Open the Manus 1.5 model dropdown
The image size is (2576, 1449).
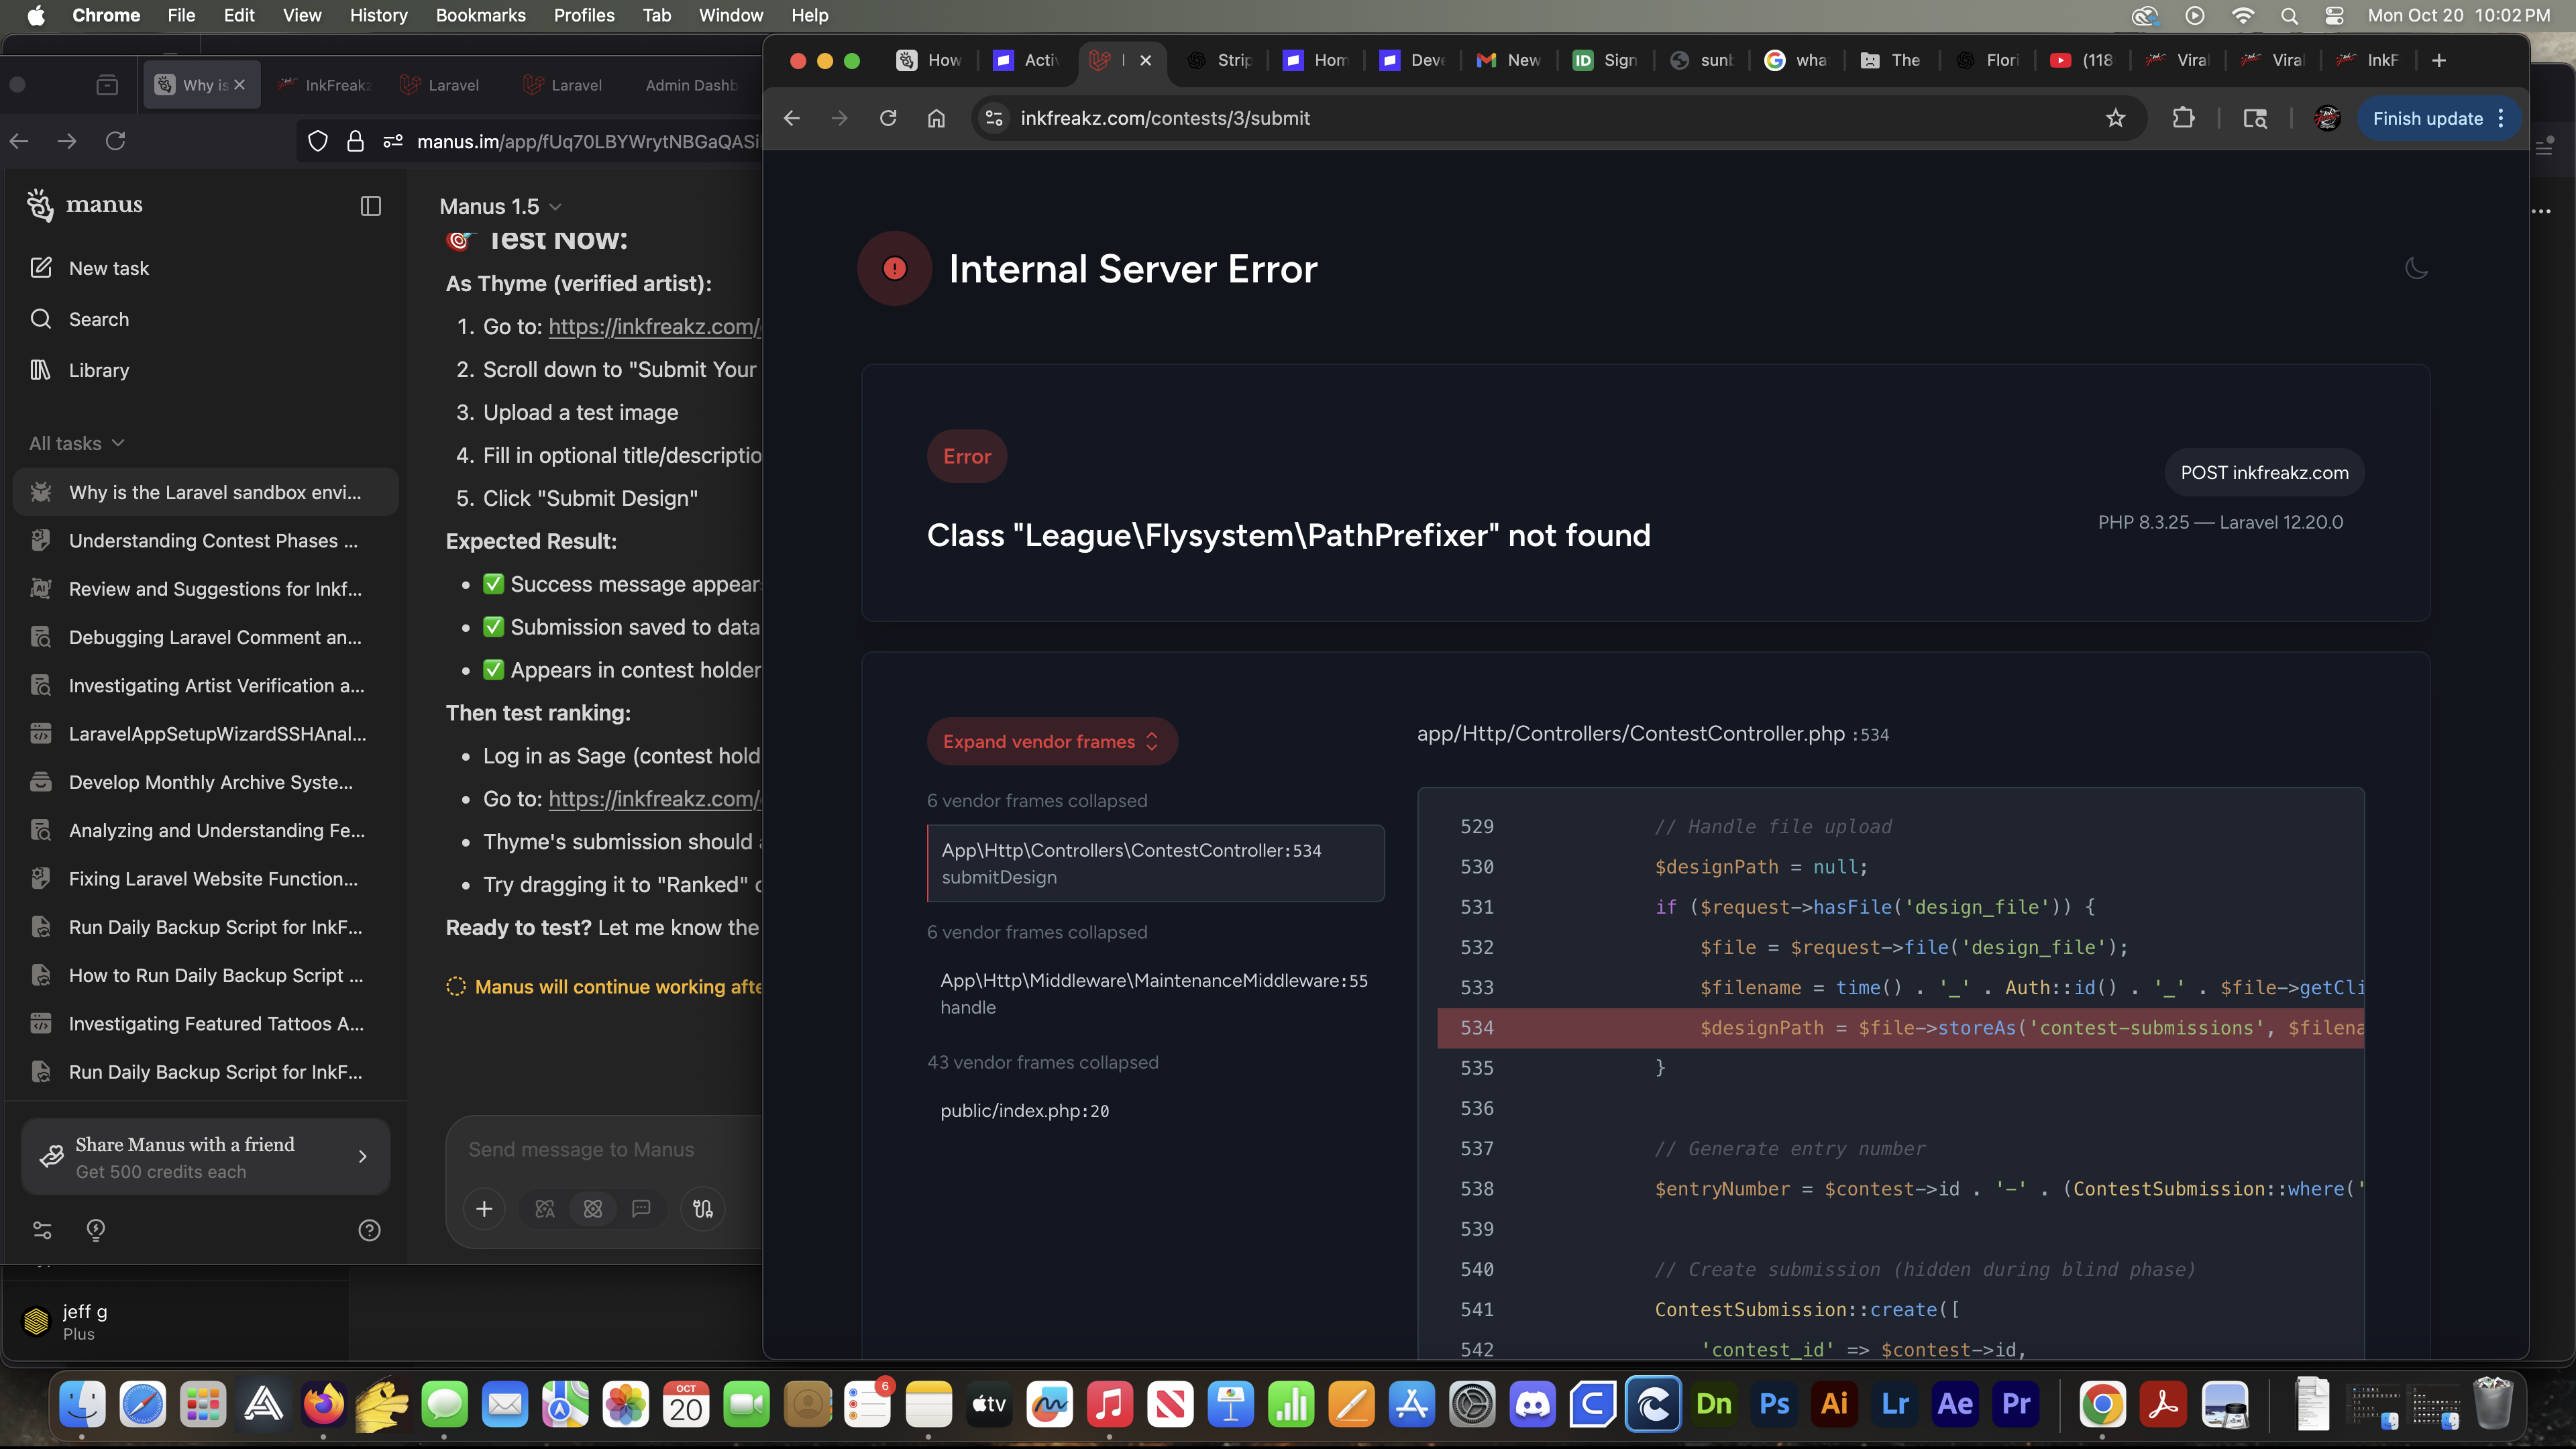coord(500,206)
